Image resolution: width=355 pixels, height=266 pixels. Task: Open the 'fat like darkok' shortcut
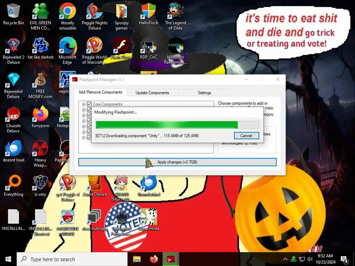click(40, 48)
